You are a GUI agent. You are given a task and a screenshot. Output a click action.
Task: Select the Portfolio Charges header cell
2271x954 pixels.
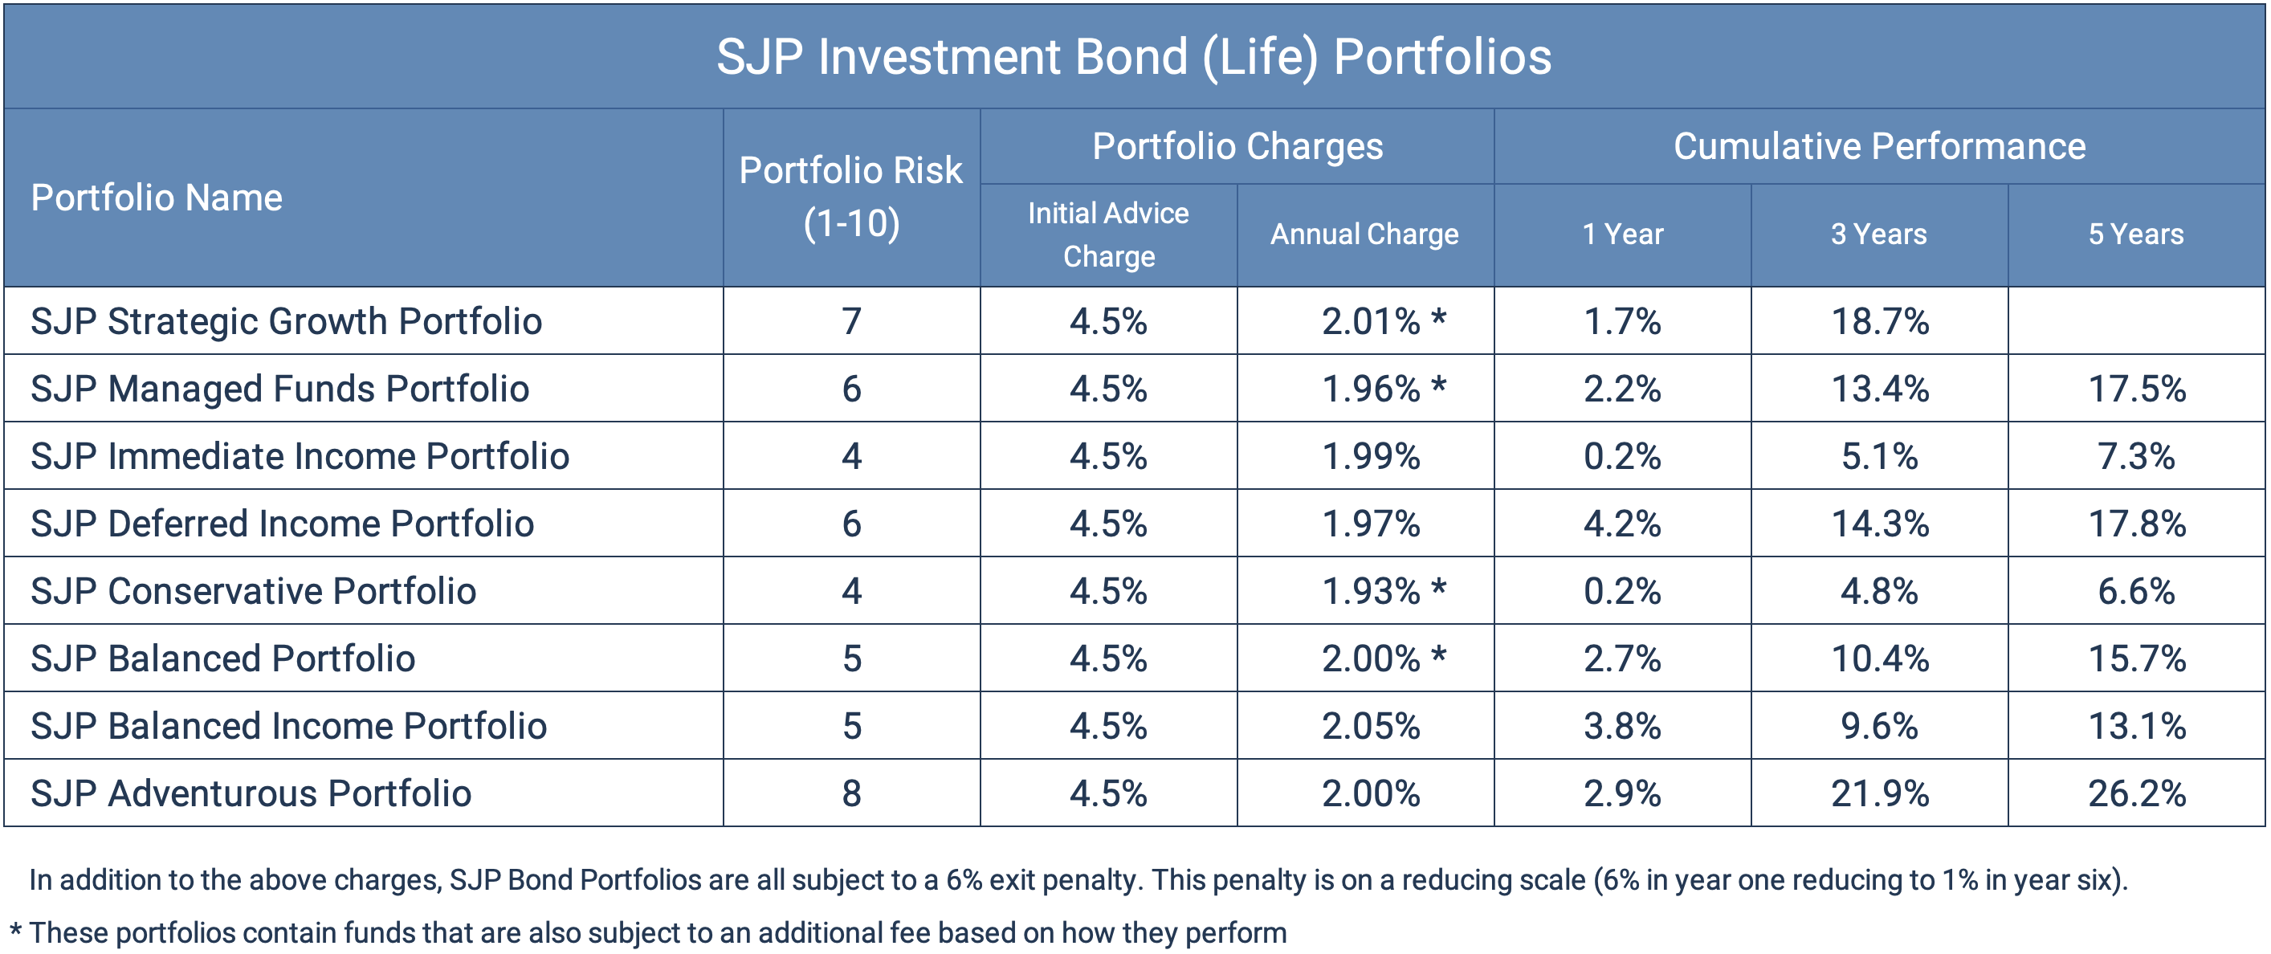pyautogui.click(x=1237, y=146)
